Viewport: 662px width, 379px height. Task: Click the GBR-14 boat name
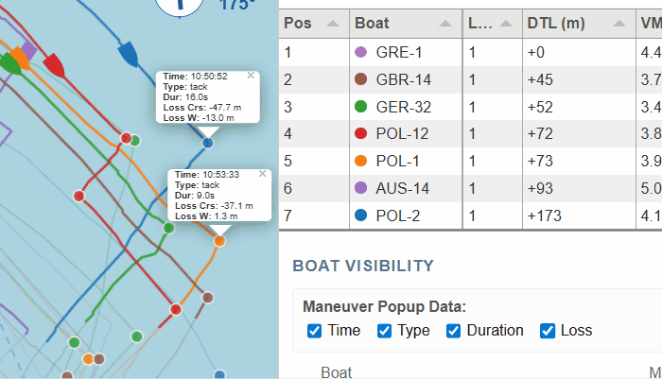point(402,80)
